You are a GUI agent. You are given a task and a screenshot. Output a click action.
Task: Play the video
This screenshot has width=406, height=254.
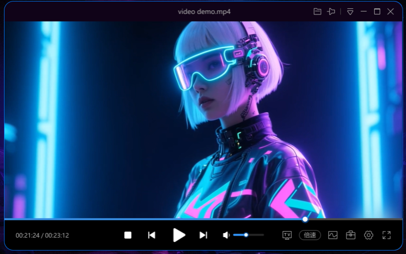click(x=179, y=235)
